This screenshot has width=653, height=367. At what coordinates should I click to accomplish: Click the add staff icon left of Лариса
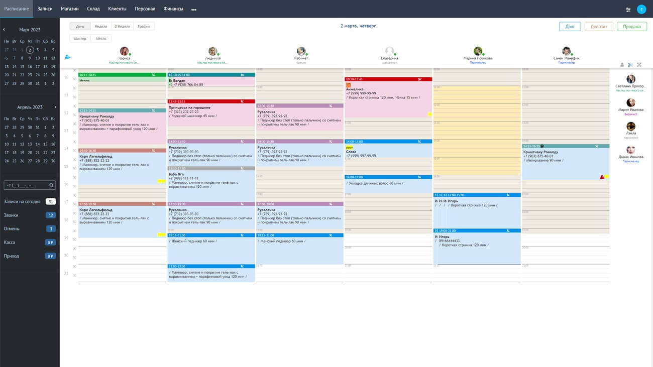[67, 57]
